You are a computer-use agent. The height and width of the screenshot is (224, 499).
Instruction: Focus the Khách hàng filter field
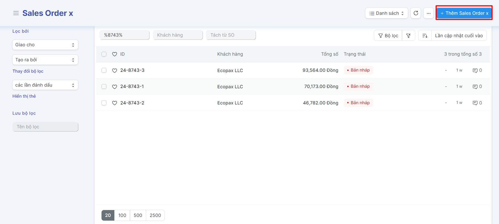click(x=178, y=35)
